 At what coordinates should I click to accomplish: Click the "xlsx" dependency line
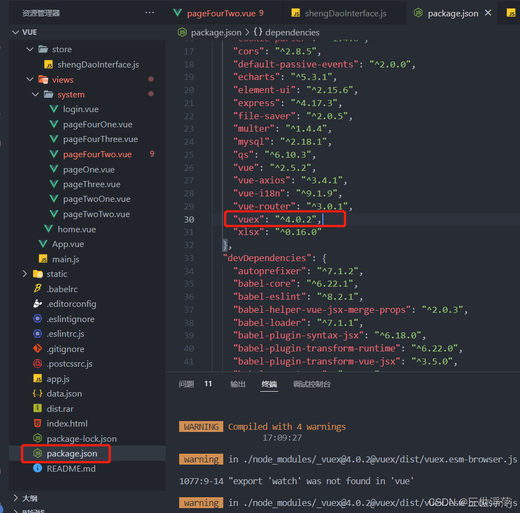[277, 232]
